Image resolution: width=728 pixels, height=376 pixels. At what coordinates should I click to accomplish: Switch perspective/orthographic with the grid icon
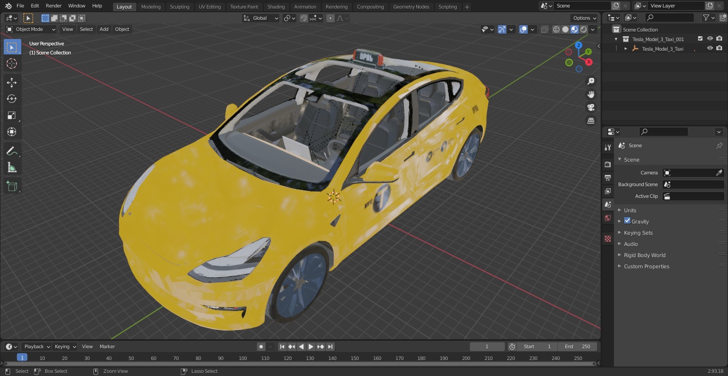click(x=591, y=121)
